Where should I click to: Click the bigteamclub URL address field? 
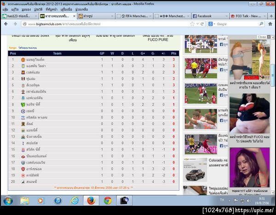pyautogui.click(x=106, y=24)
